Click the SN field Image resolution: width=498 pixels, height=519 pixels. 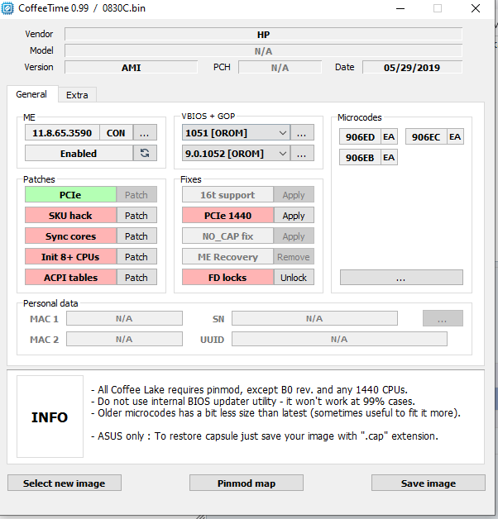314,318
